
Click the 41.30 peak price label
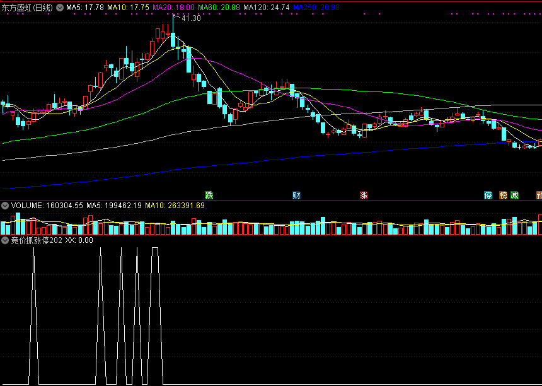point(191,18)
